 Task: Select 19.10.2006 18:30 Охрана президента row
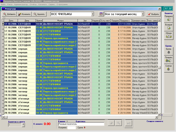click(x=81, y=88)
